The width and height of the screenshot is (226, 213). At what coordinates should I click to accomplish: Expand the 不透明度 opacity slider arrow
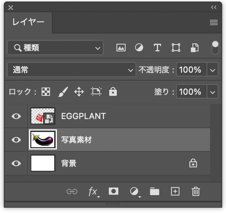(x=213, y=70)
